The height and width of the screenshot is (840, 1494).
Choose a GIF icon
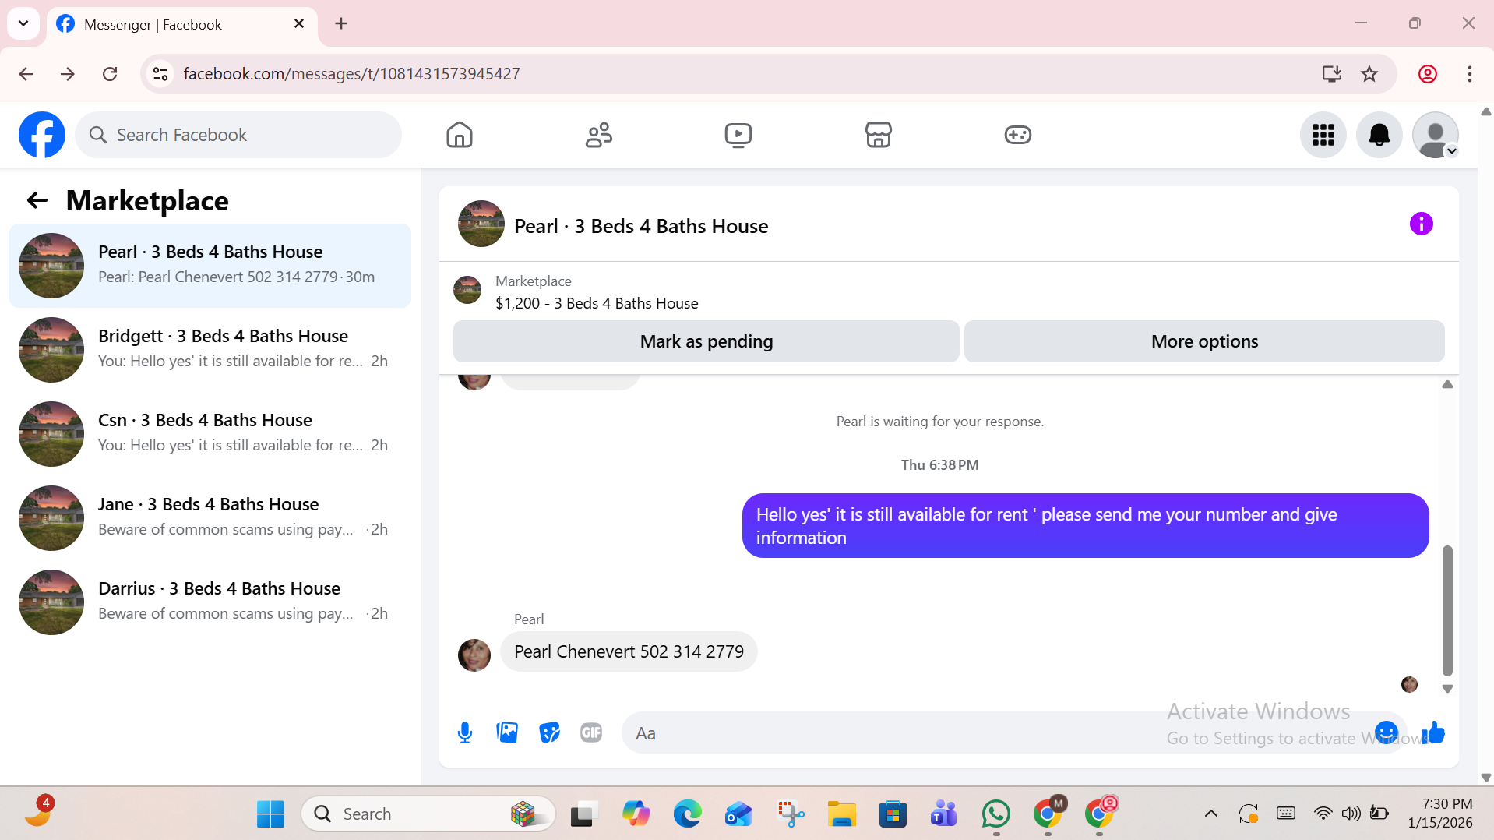(591, 732)
